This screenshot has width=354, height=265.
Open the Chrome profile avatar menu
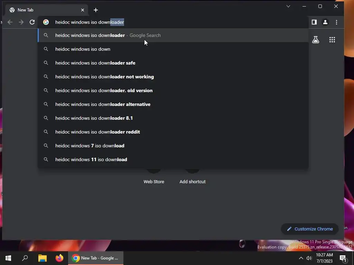[x=325, y=22]
